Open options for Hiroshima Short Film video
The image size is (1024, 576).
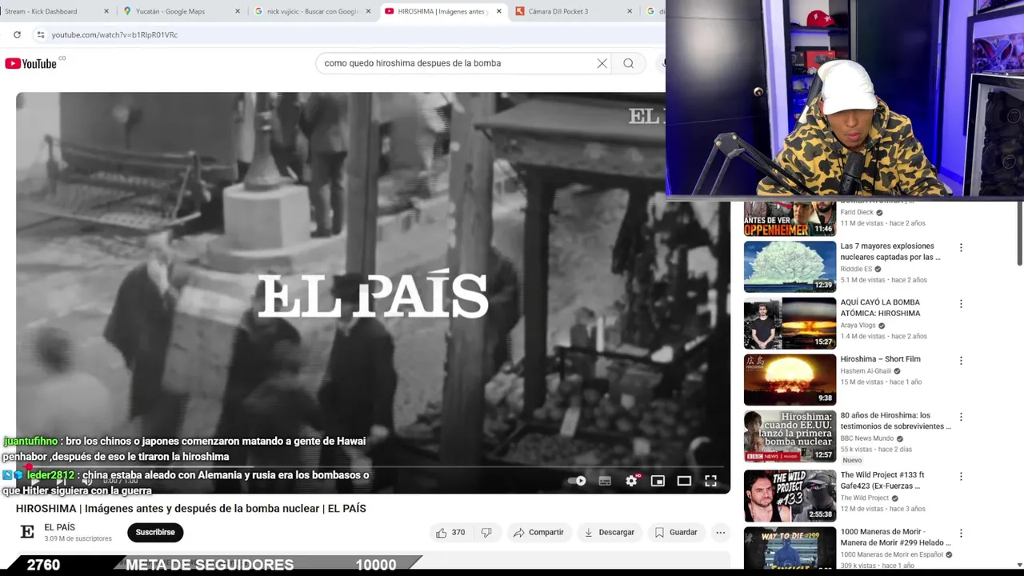[x=961, y=361]
